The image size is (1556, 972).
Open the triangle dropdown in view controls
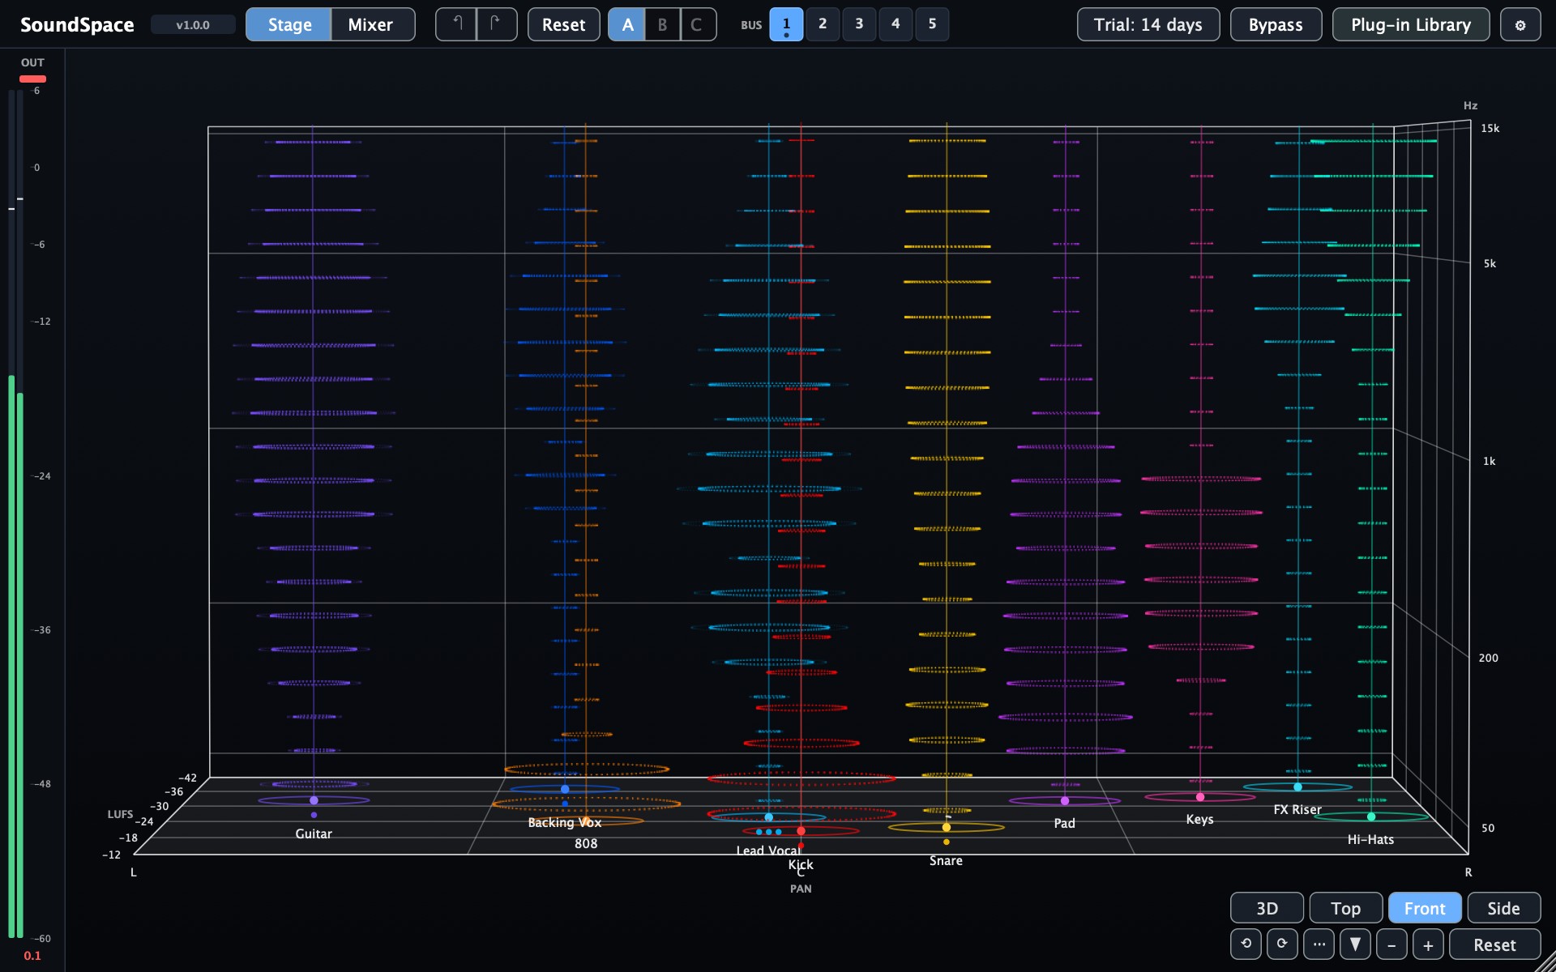pyautogui.click(x=1355, y=944)
